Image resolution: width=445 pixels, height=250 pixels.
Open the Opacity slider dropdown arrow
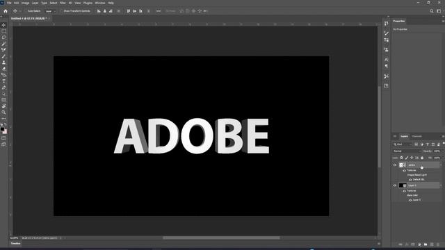tap(443, 151)
